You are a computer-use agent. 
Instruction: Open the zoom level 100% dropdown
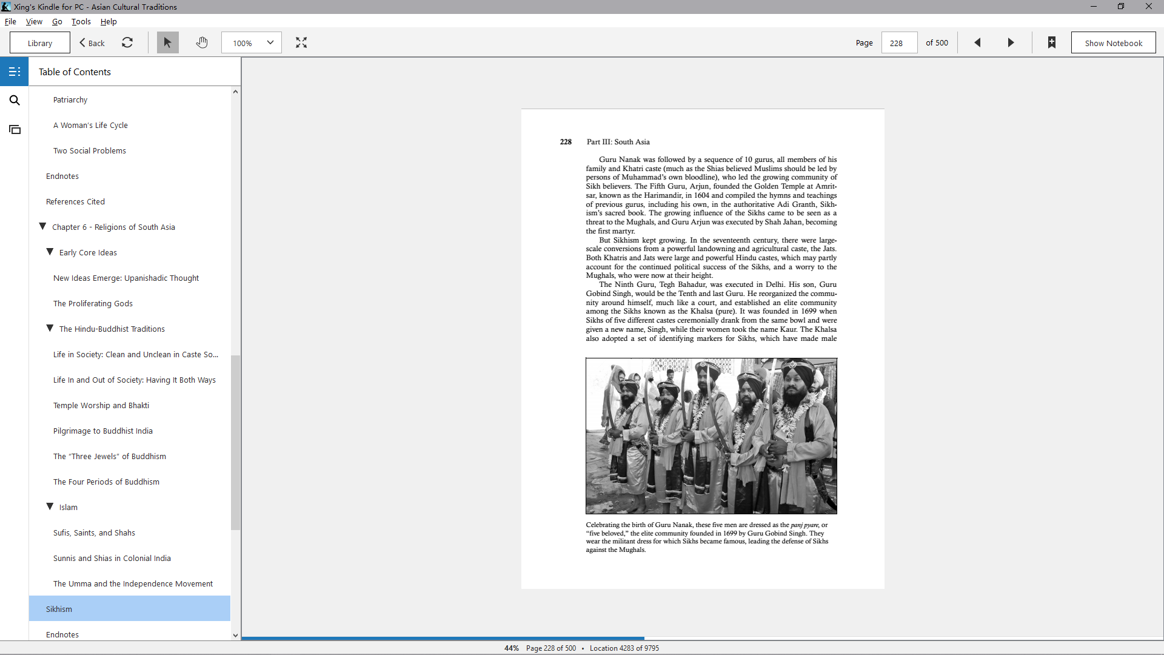252,42
